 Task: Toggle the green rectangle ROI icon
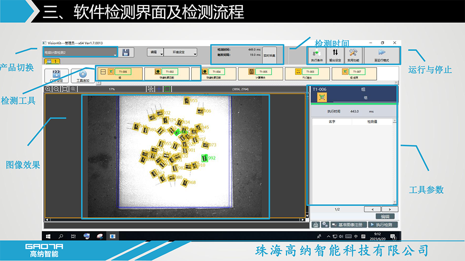pyautogui.click(x=167, y=89)
